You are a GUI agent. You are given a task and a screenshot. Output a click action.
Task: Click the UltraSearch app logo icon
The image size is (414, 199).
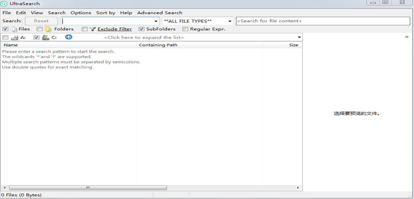pyautogui.click(x=4, y=4)
